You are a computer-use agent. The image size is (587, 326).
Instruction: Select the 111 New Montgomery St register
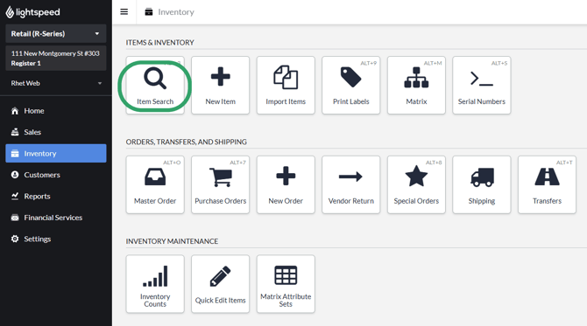(56, 59)
